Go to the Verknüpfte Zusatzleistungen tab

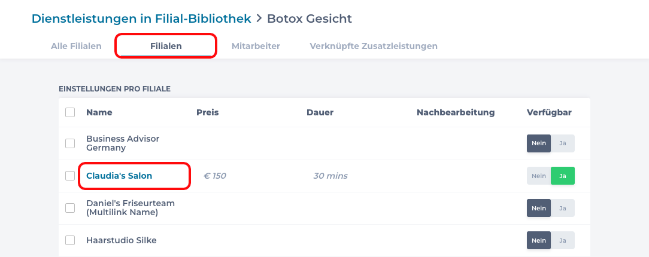point(374,46)
